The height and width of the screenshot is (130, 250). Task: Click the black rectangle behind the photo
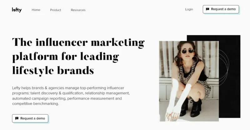click(230, 76)
